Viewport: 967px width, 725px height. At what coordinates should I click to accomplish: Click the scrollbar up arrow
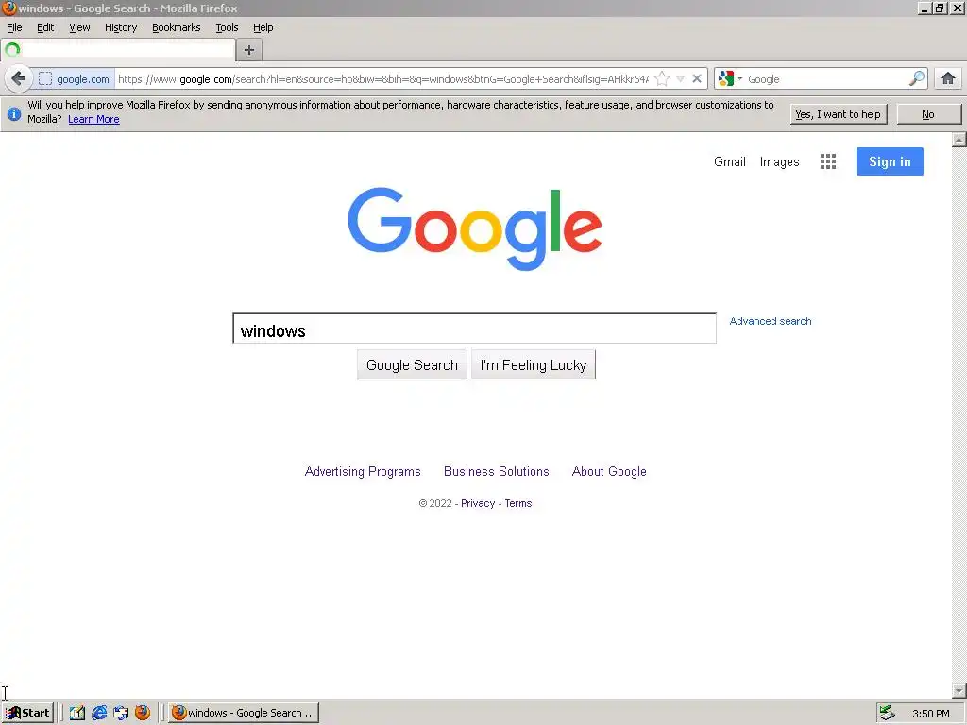959,140
